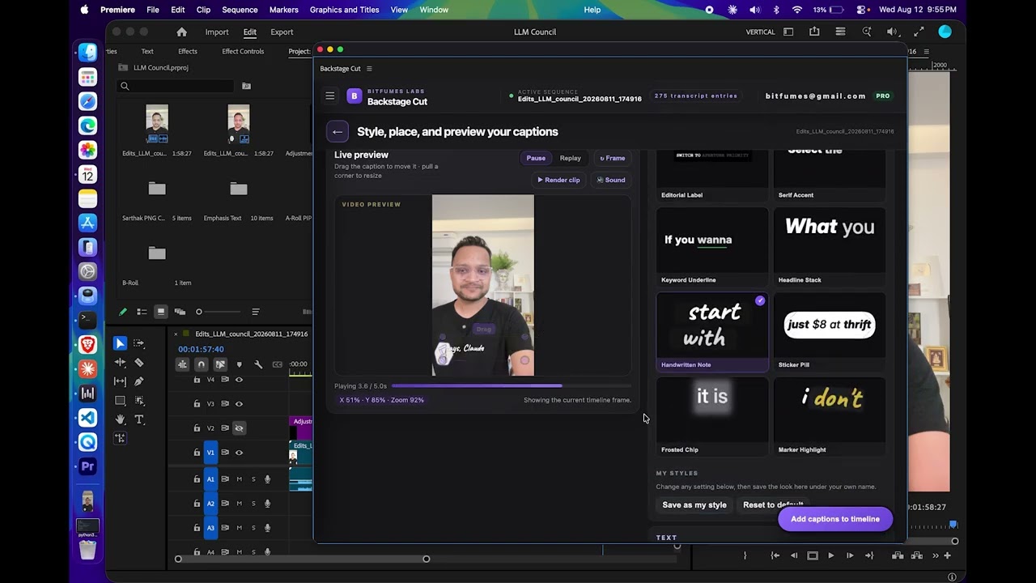Open Premiere Pro from the Dock
Image resolution: width=1036 pixels, height=583 pixels.
tap(87, 466)
